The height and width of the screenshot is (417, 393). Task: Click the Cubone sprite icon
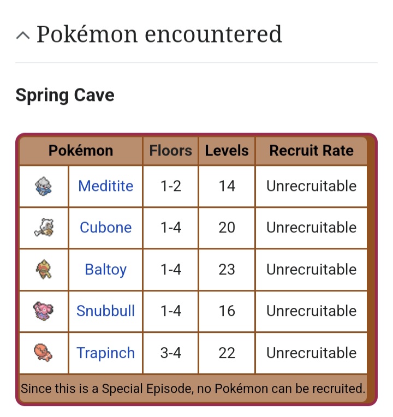tap(44, 228)
